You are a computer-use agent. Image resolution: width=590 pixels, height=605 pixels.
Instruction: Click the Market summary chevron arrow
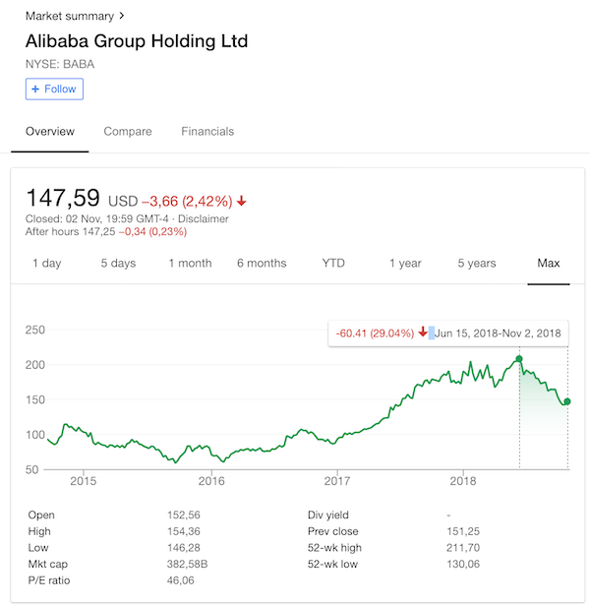point(122,16)
